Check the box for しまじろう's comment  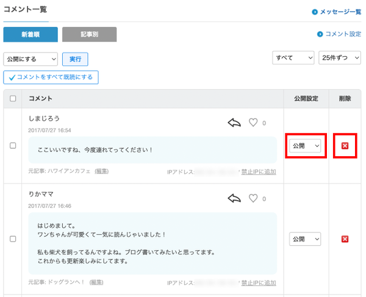tap(13, 146)
